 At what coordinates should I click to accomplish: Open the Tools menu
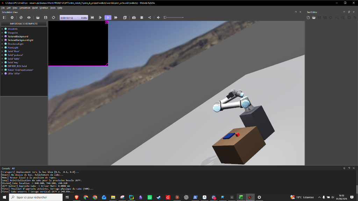tap(53, 8)
